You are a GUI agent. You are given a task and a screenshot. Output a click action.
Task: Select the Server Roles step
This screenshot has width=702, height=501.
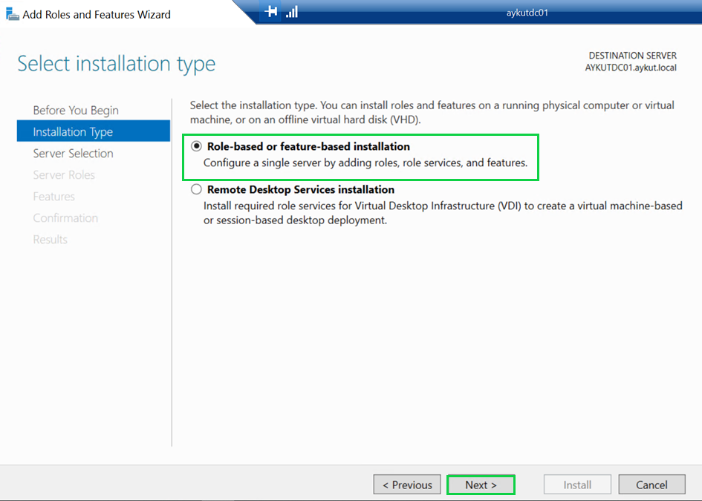tap(64, 175)
